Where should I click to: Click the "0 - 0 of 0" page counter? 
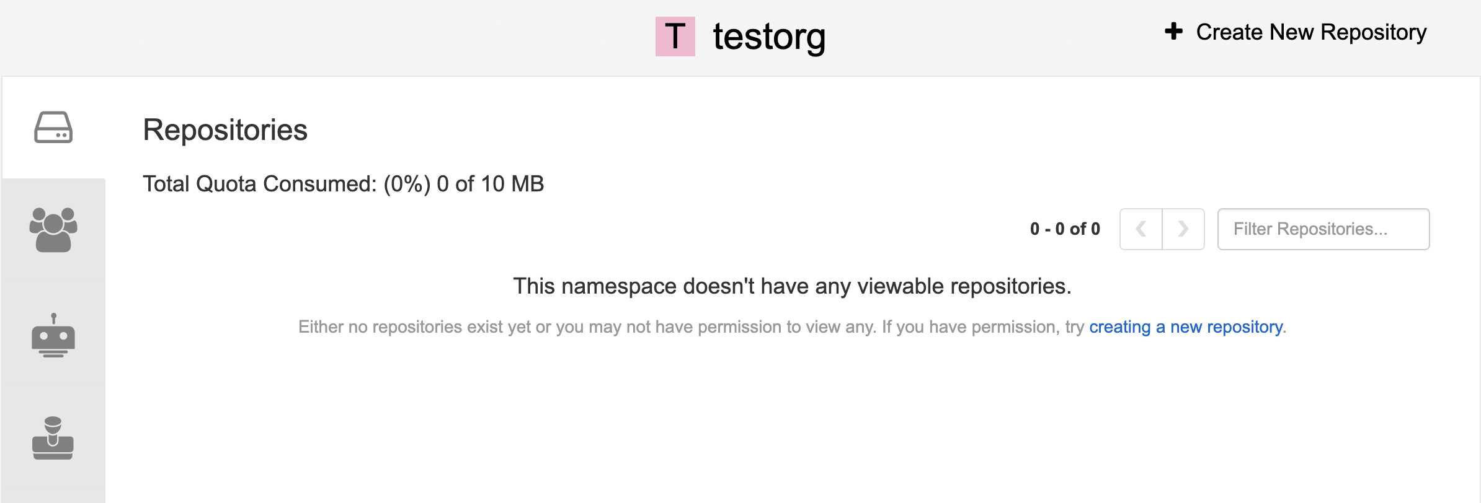point(1065,229)
